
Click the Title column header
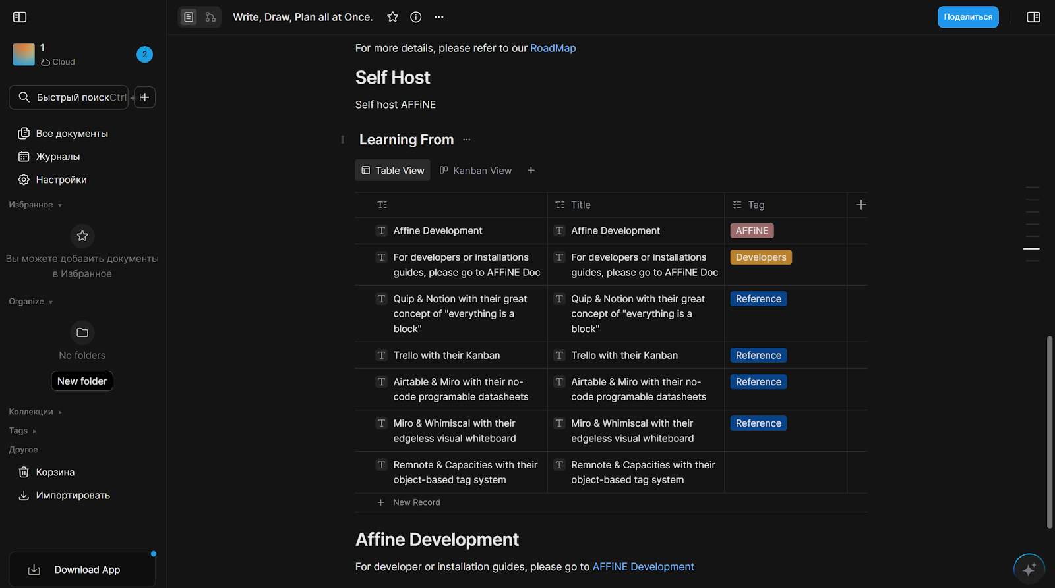click(636, 205)
